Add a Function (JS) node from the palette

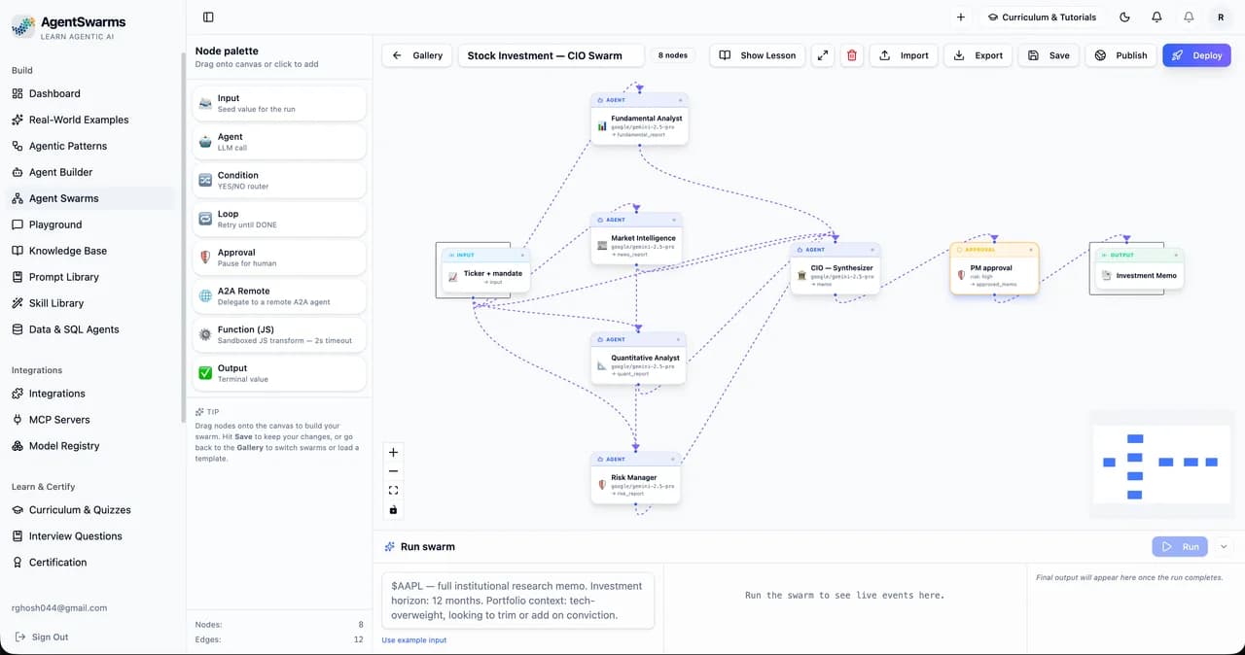[x=279, y=334]
